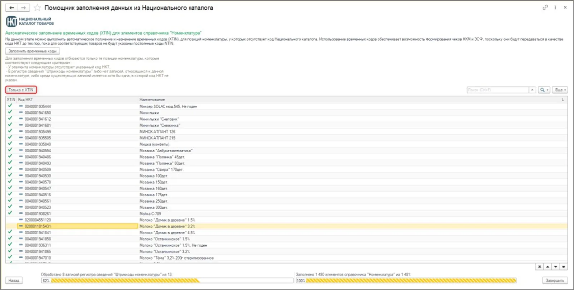Click the row icon beside code 0040001935444
Image resolution: width=574 pixels, height=290 pixels.
[x=21, y=106]
